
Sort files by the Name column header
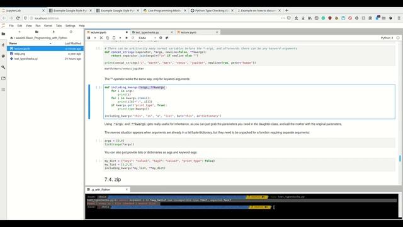(13, 44)
